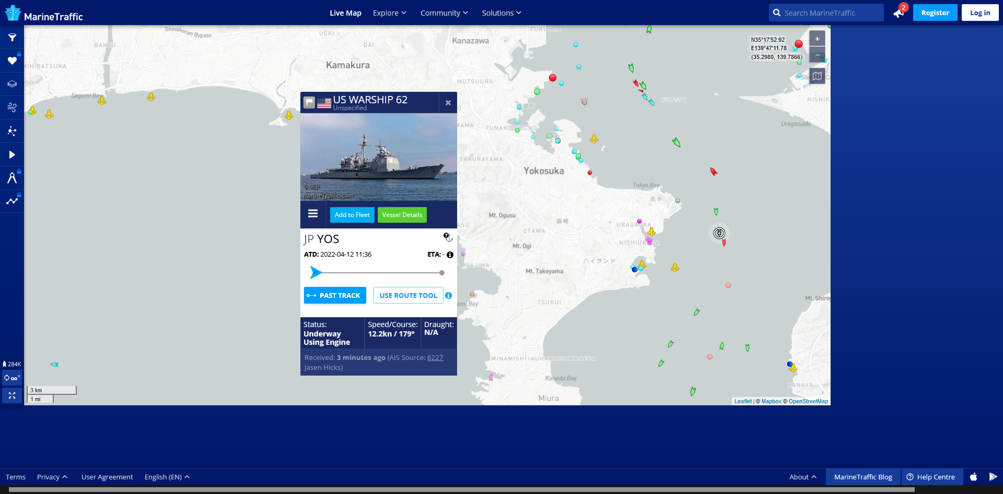
Task: Click the ETA info icon
Action: coord(450,255)
